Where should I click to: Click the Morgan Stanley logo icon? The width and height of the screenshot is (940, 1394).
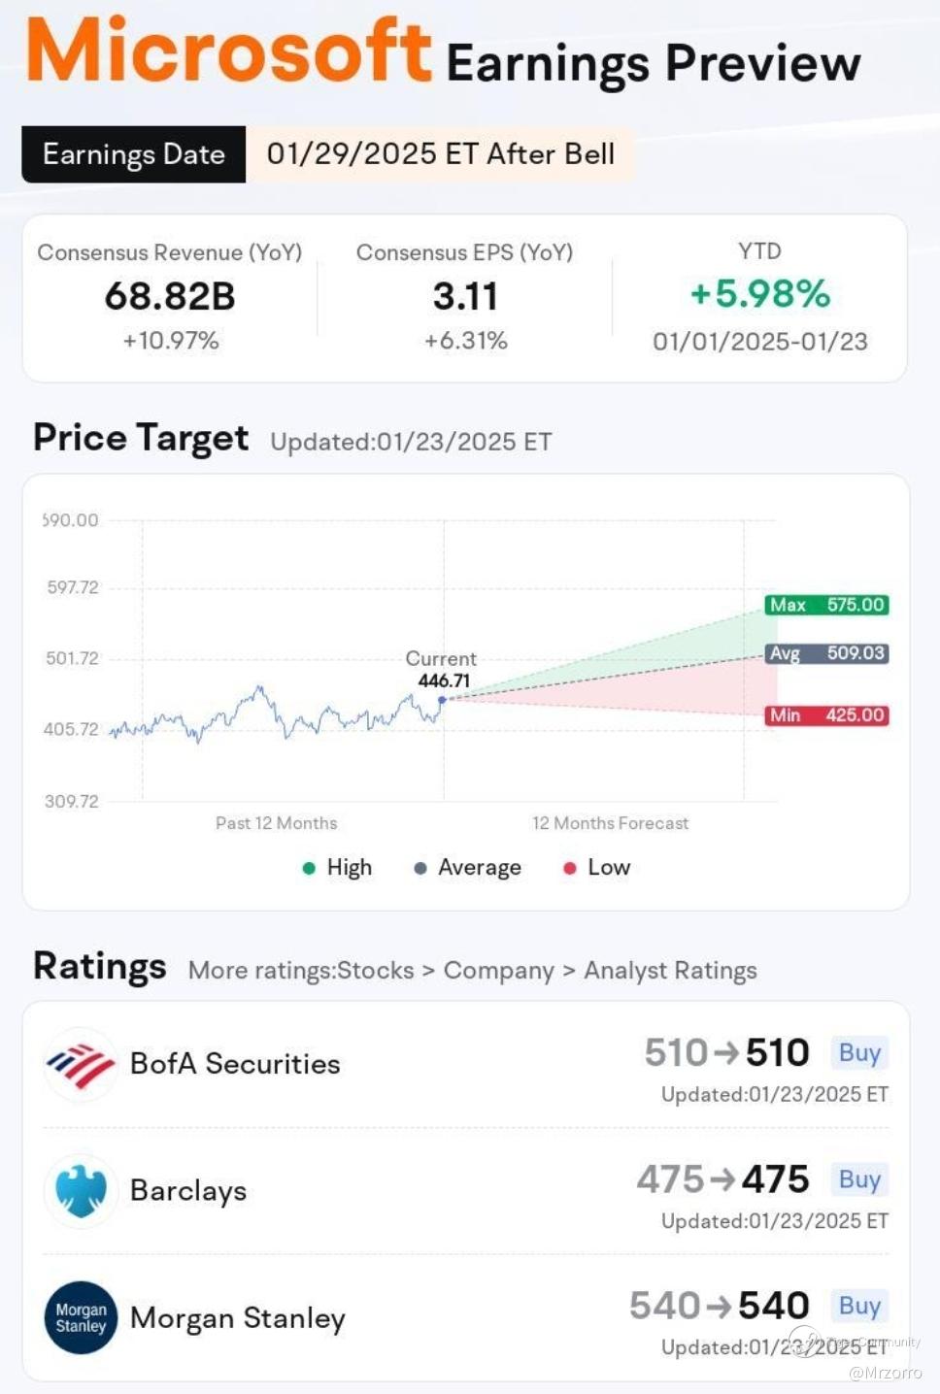tap(81, 1317)
